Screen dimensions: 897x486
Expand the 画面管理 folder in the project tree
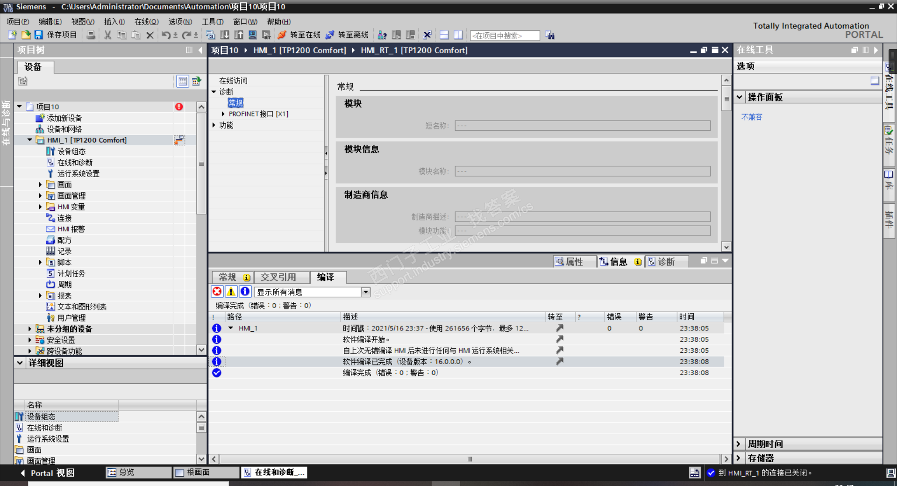click(40, 196)
